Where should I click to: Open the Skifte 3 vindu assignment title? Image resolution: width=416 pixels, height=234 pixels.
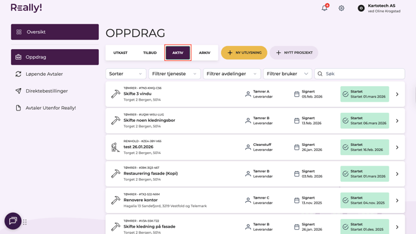click(137, 94)
